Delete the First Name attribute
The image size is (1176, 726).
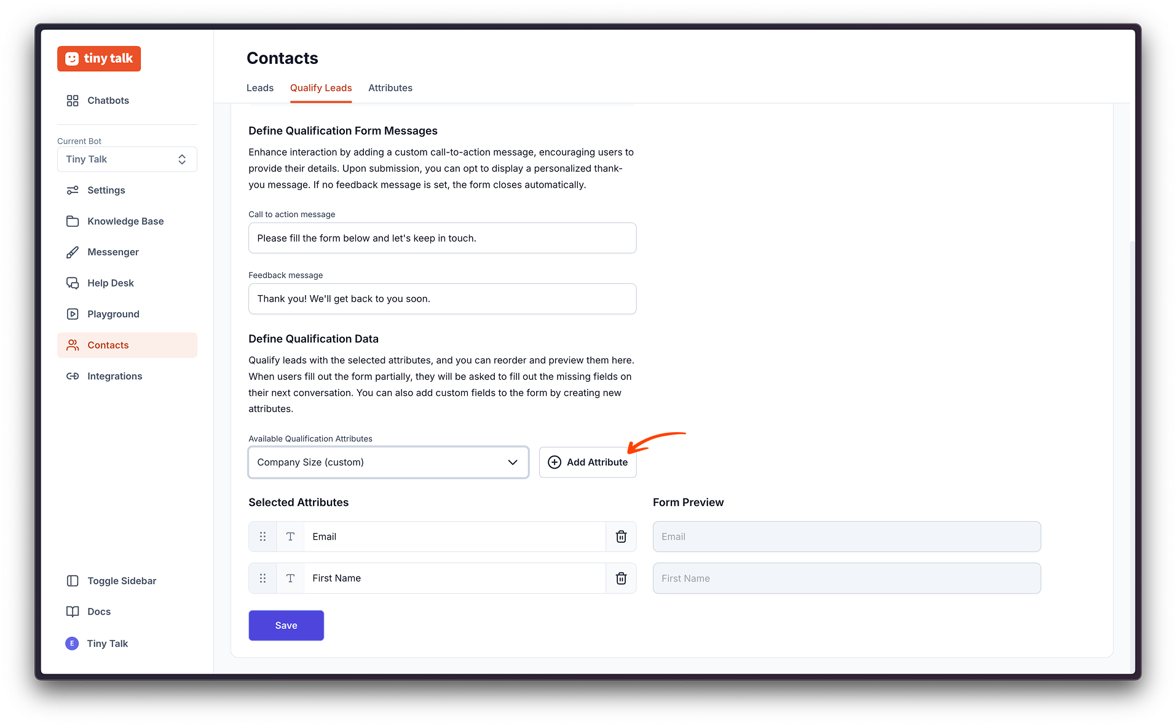[621, 578]
